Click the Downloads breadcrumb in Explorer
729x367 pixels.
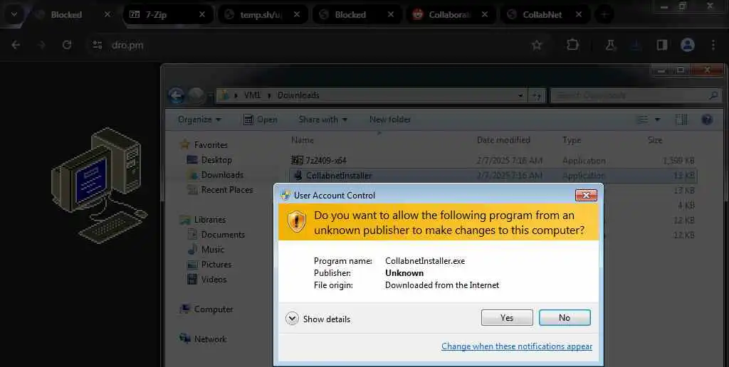(x=298, y=95)
